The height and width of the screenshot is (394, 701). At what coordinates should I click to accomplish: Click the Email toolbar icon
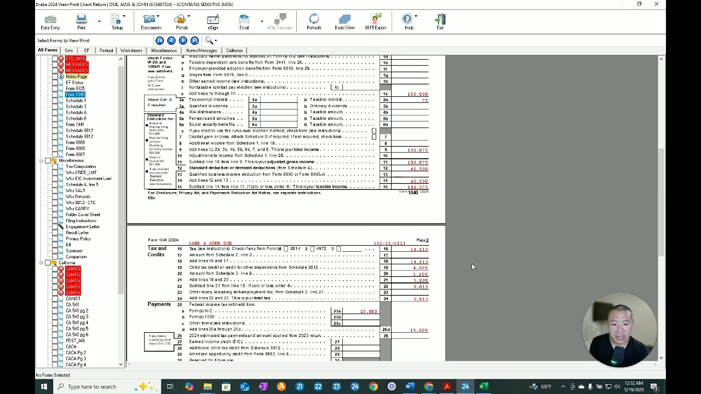coord(244,22)
